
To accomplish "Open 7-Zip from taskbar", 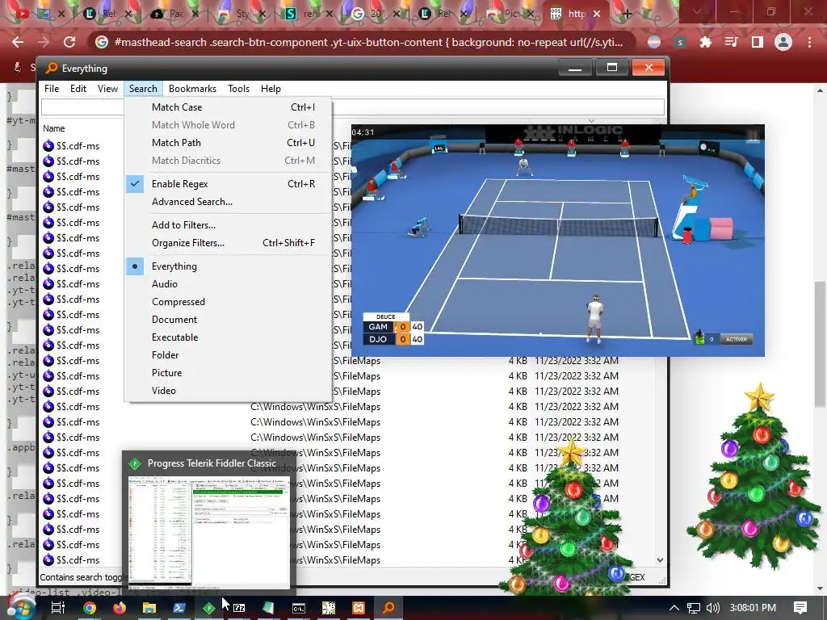I will tap(239, 608).
